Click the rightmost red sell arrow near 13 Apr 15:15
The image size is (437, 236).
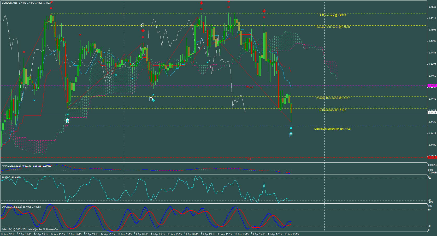[264, 11]
